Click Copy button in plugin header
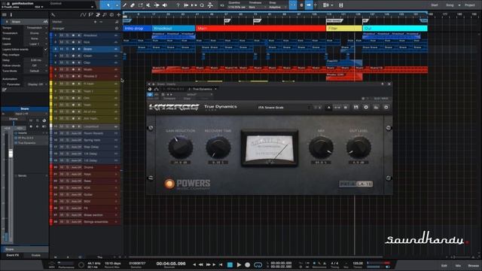Image resolution: width=482 pixels, height=271 pixels. click(x=187, y=99)
